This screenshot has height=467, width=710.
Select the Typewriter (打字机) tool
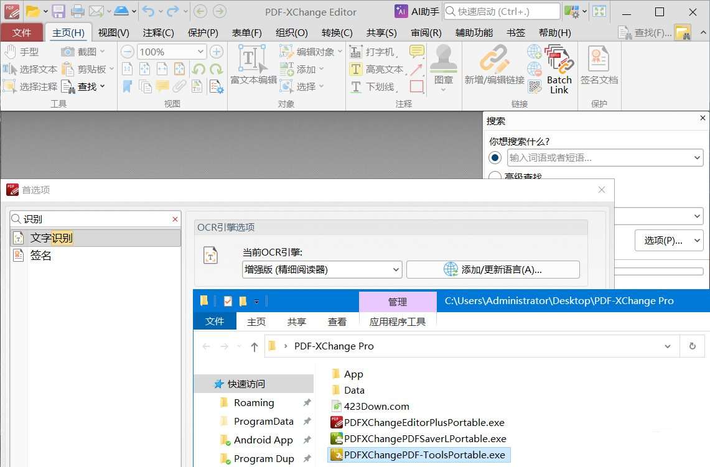[x=375, y=52]
